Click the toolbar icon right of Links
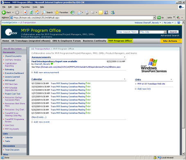The image size is (186, 160). tap(178, 18)
